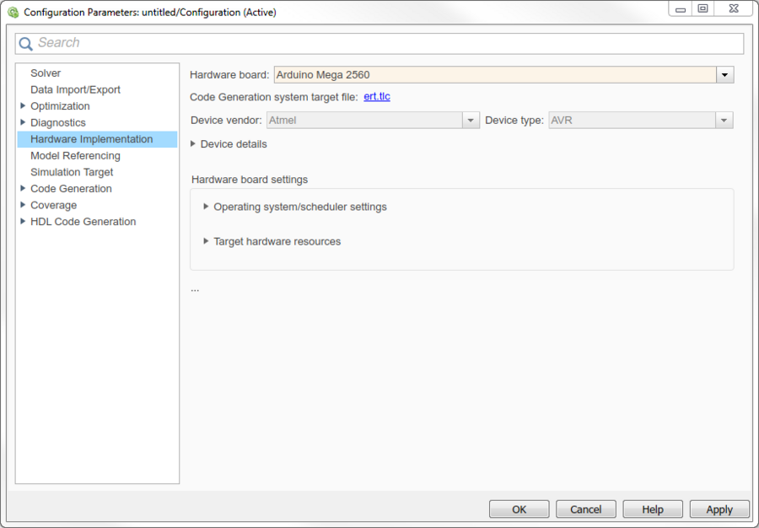Screen dimensions: 759x528
Task: Expand the HDL Code Generation node
Action: 23,222
